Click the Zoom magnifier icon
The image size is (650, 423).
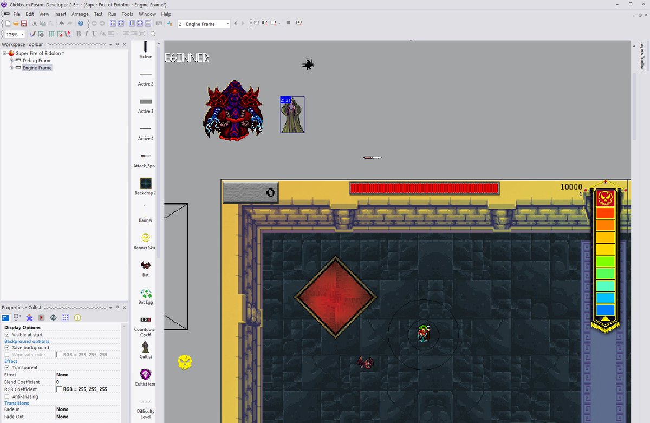(x=153, y=34)
